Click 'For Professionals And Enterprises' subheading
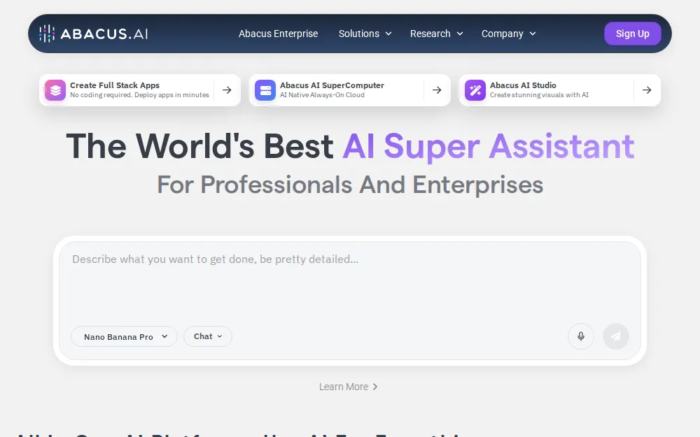Image resolution: width=700 pixels, height=437 pixels. coord(350,185)
